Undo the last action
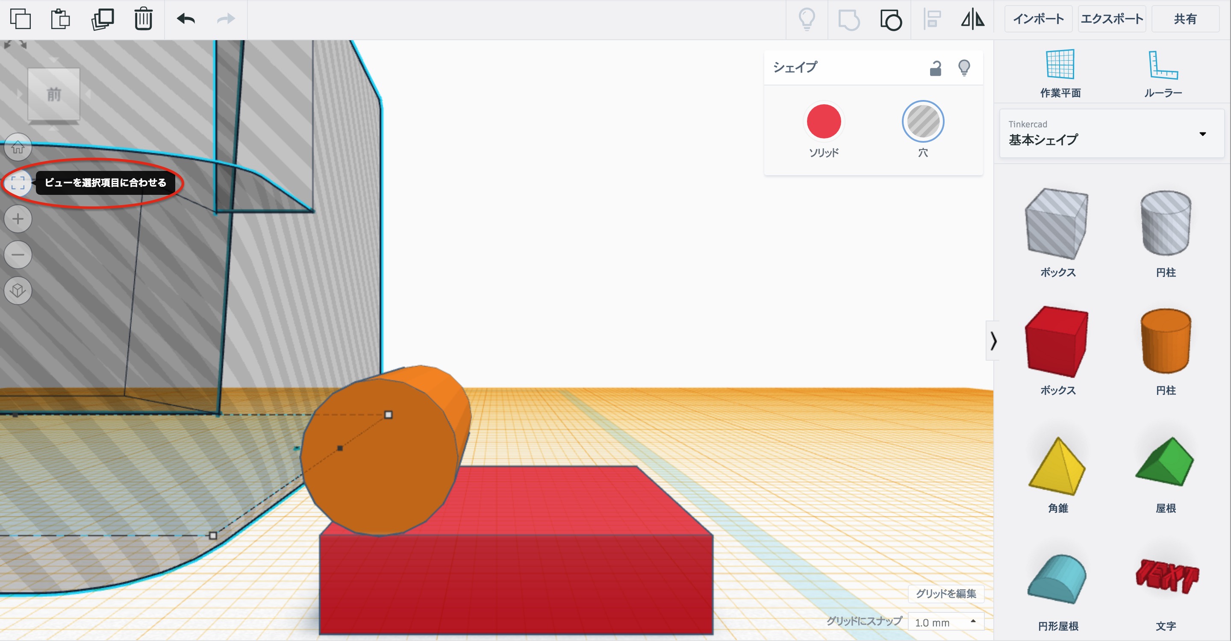Viewport: 1231px width, 641px height. (x=186, y=19)
